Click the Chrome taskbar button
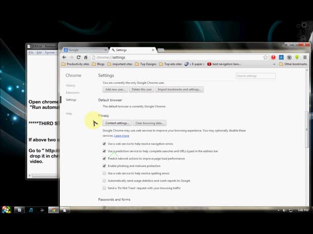Viewport: 313px width, 234px height. click(x=53, y=210)
